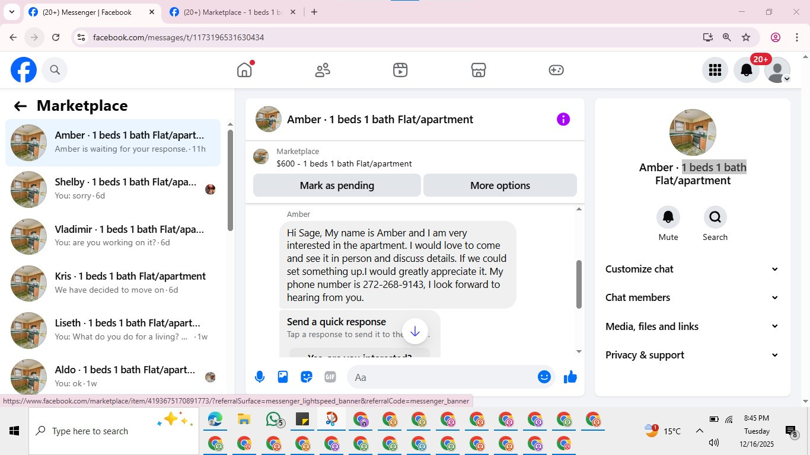Click Amber's listing thumbnail in right panel
Viewport: 810px width, 455px height.
[x=693, y=132]
